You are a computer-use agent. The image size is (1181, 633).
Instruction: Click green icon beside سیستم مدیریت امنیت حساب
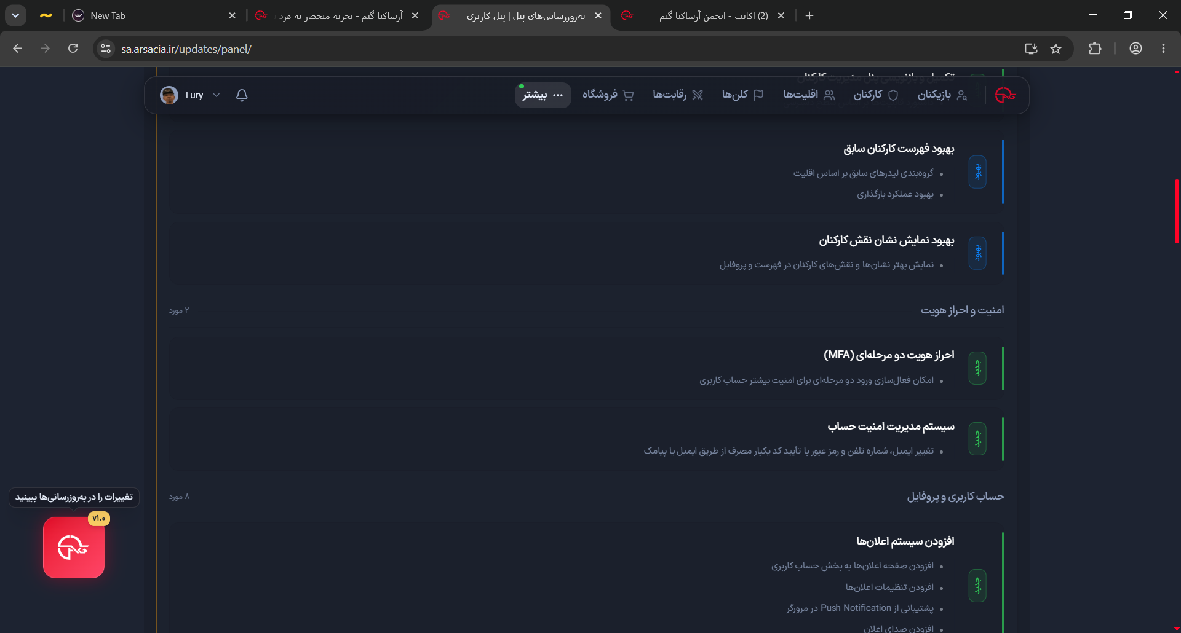[977, 439]
